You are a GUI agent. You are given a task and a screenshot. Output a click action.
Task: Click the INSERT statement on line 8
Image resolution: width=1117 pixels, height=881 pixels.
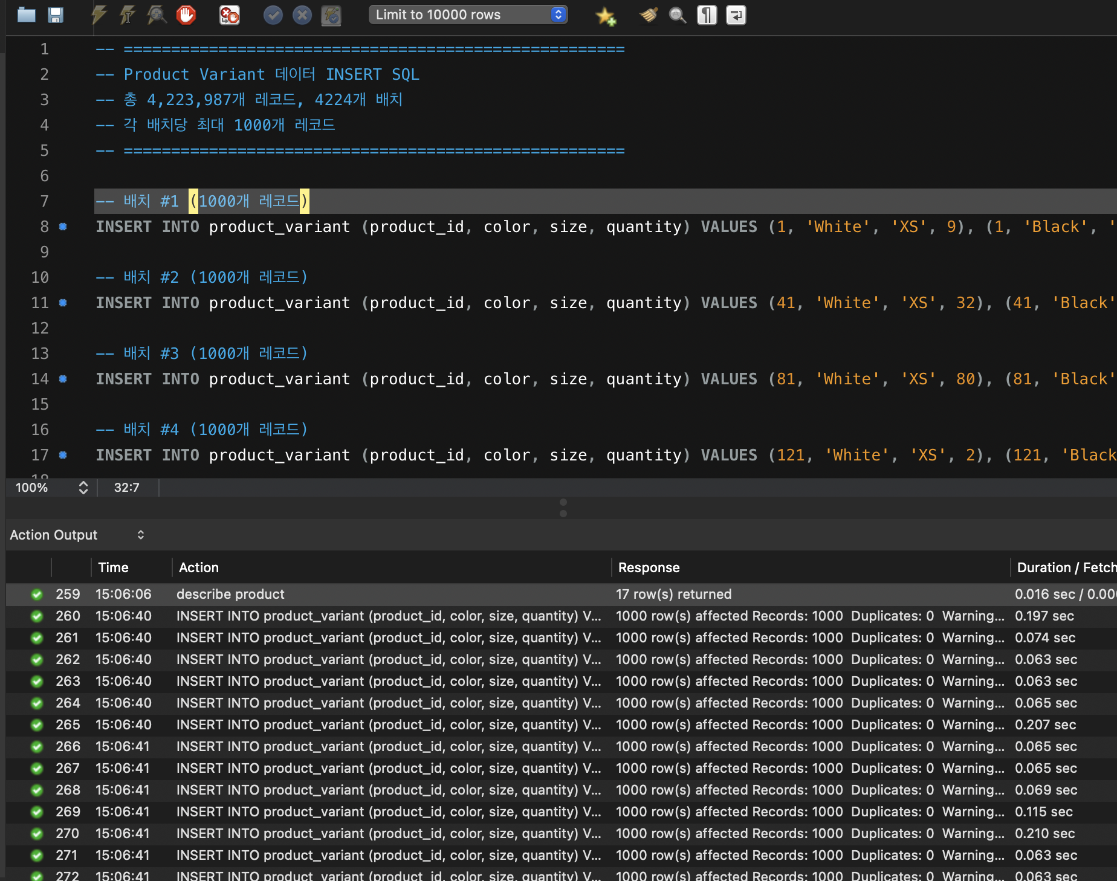coord(606,227)
